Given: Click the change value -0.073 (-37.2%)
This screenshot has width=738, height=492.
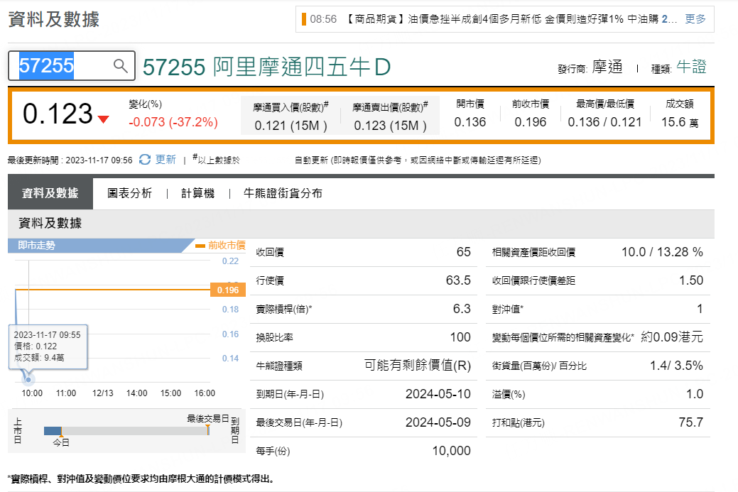Looking at the screenshot, I should click(173, 122).
